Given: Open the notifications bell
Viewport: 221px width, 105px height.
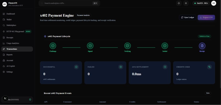Looking at the screenshot, I should point(179,3).
